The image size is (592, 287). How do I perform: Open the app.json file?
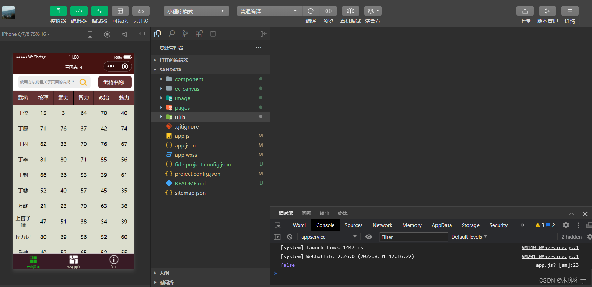[210, 145]
